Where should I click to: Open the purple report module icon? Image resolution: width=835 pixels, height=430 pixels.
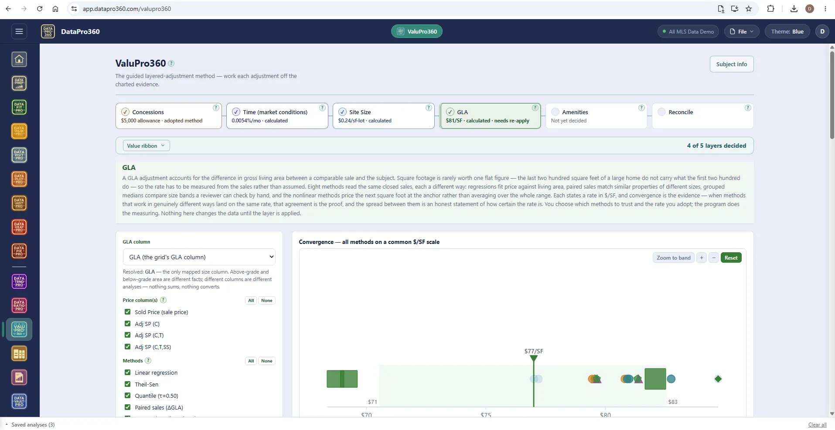pos(19,378)
